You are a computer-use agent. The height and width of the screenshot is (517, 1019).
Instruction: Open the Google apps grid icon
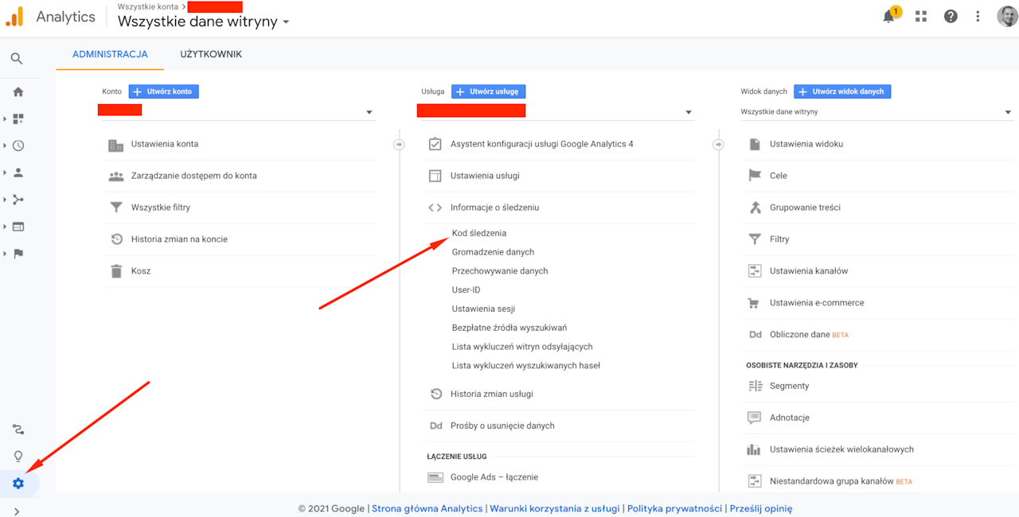tap(921, 17)
